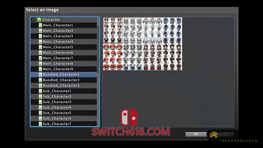Collapse the Character tree node
The image size is (263, 148).
(33, 20)
